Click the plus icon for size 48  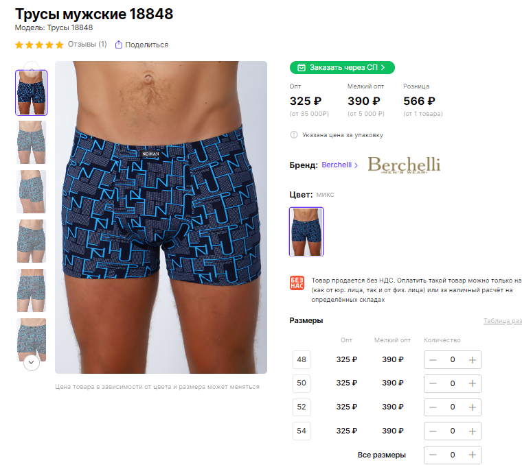(x=472, y=360)
